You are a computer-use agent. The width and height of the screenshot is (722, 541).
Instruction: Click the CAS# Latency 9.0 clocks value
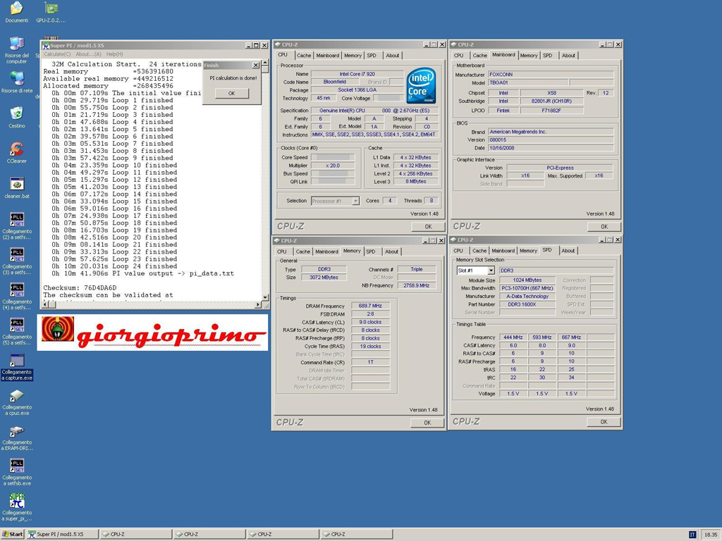pos(370,322)
